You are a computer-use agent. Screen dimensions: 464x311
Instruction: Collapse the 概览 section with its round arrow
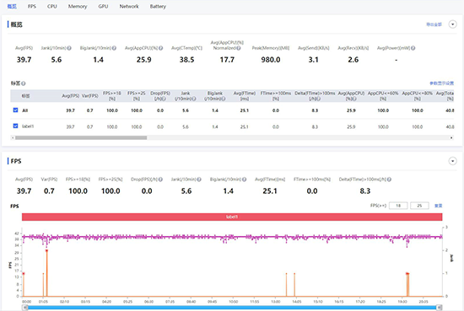[x=452, y=24]
